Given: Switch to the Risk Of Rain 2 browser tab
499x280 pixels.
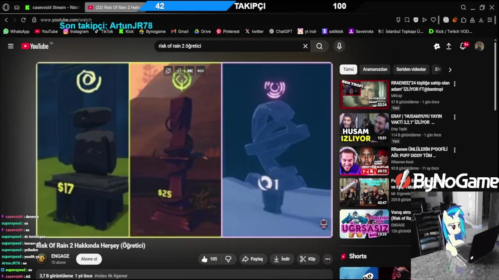Looking at the screenshot, I should click(115, 7).
